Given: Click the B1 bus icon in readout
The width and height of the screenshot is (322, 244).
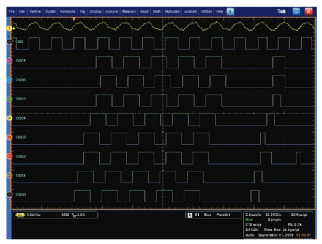Looking at the screenshot, I should pyautogui.click(x=190, y=215).
